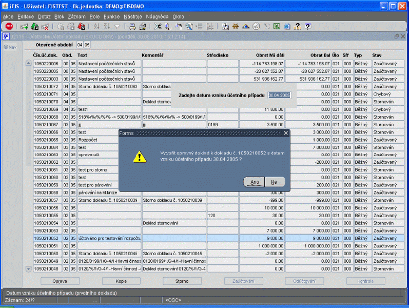Click the date input field showing 30.04.2005
This screenshot has width=409, height=308.
pos(279,95)
